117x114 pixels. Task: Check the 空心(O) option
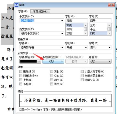coord(52,75)
